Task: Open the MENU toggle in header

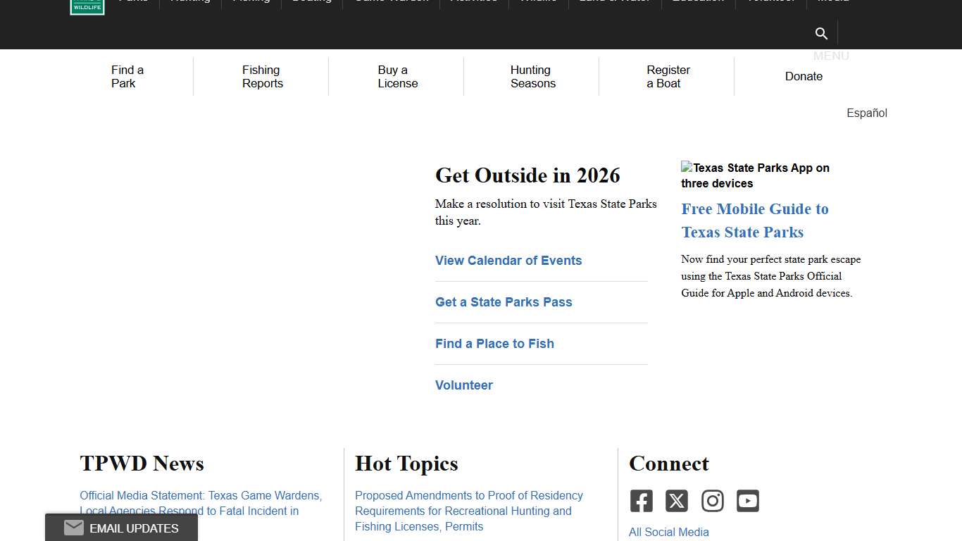Action: [x=831, y=56]
